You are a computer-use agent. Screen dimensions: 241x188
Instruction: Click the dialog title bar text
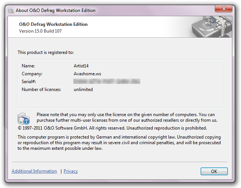55,10
